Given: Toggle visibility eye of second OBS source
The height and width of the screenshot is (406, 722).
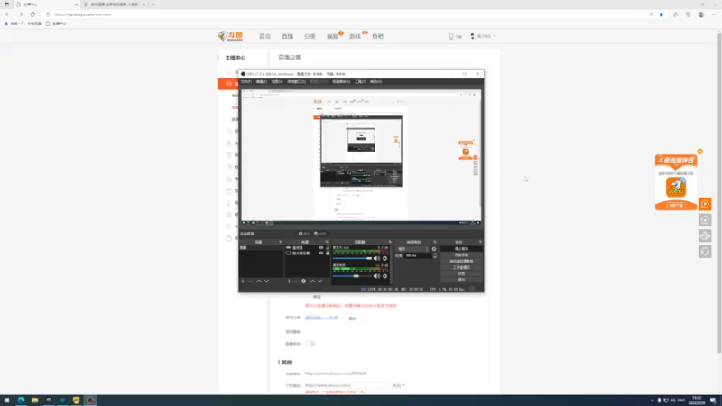Looking at the screenshot, I should click(x=321, y=254).
